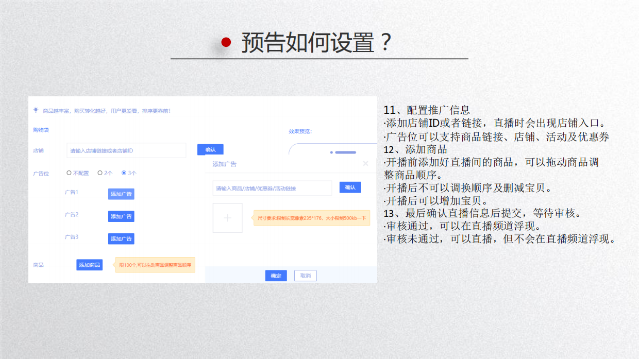This screenshot has height=359, width=639.
Task: Click the plus icon to upload ad image
Action: (x=227, y=217)
